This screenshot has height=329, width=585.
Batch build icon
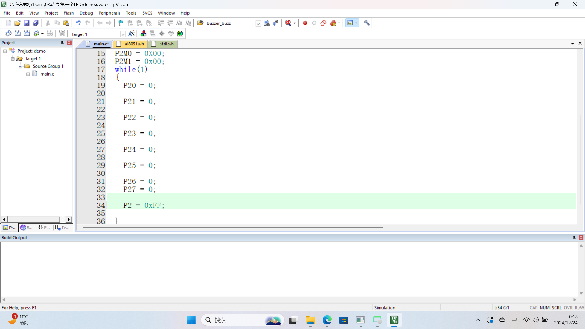[36, 34]
